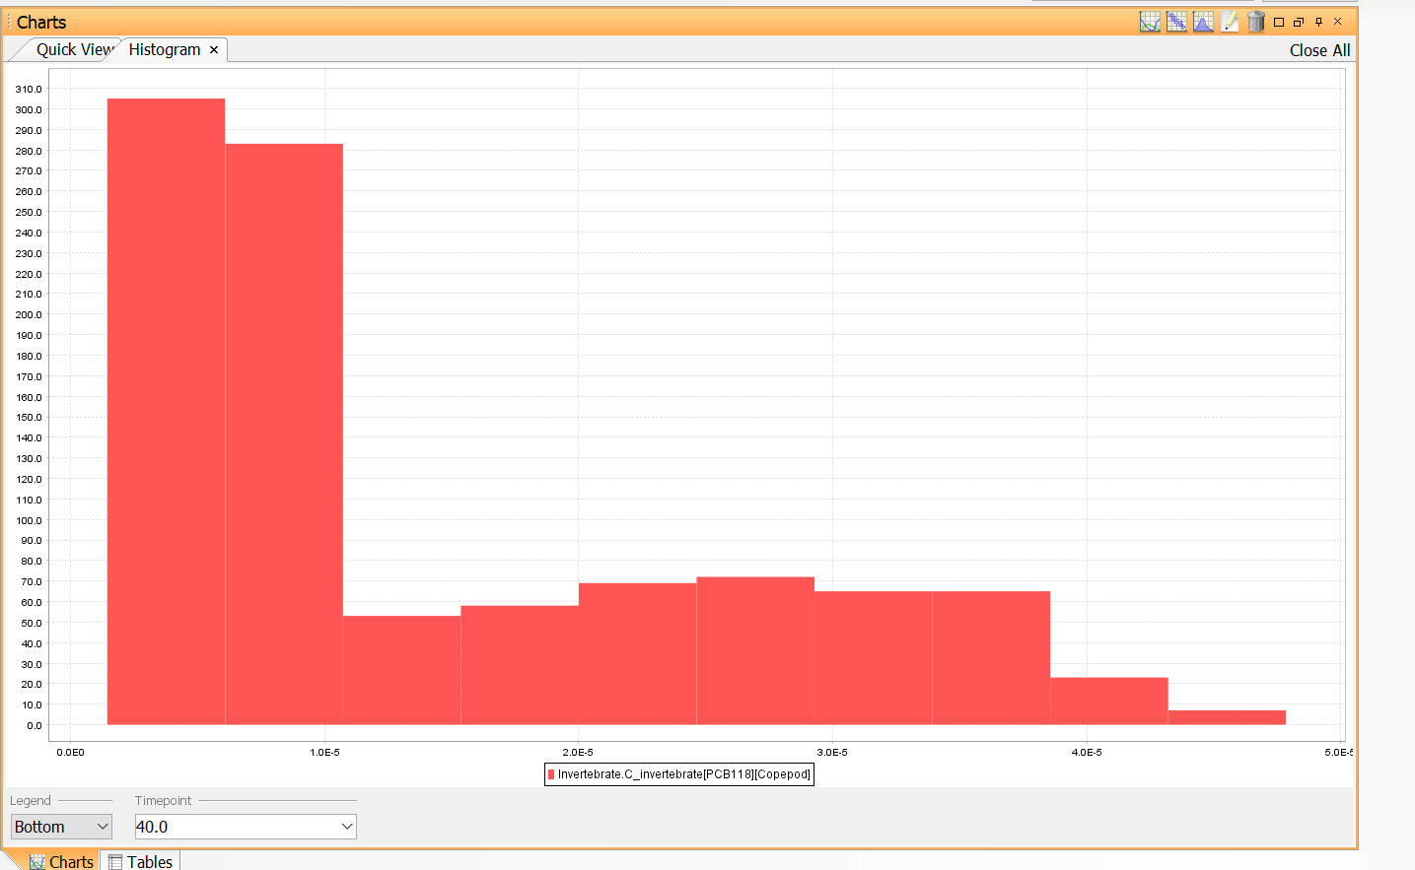Image resolution: width=1415 pixels, height=870 pixels.
Task: Create a new line chart
Action: [x=1150, y=22]
